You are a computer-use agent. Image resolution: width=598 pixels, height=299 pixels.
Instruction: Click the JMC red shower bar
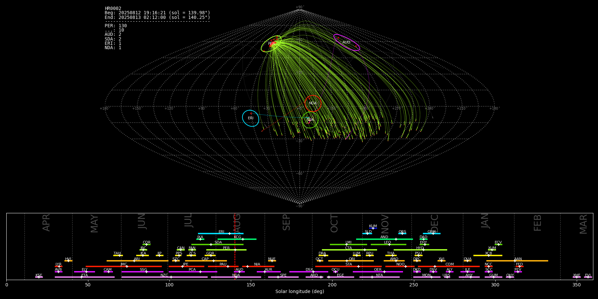coord(124,266)
